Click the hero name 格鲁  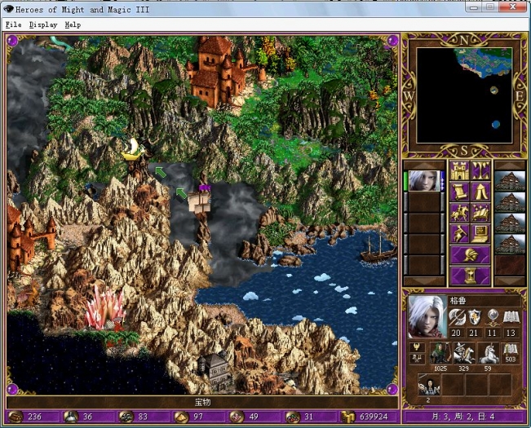457,301
